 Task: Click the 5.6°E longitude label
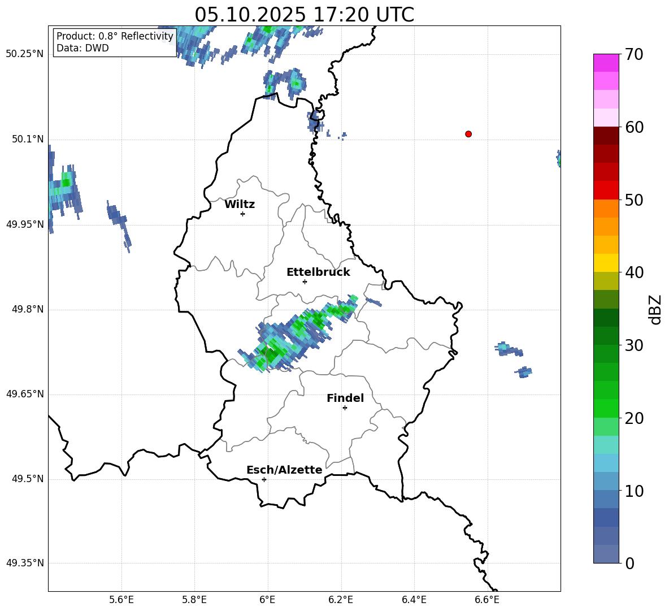click(x=121, y=600)
